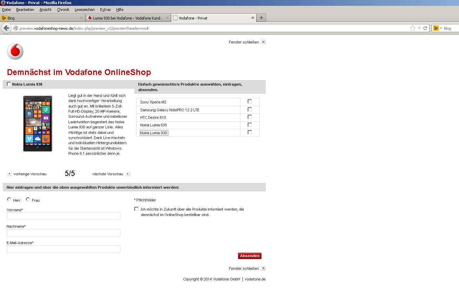Click the Sony Xperia M2 row text
Screen dimensions: 459x288
click(x=153, y=102)
